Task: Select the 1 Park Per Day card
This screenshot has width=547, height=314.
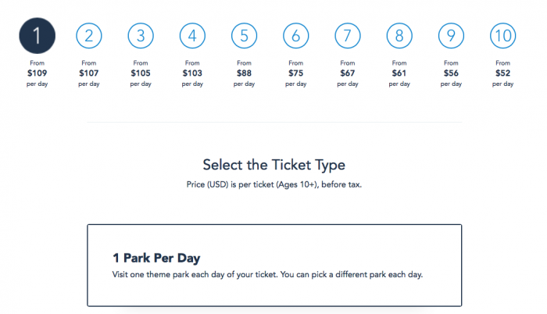Action: [274, 266]
